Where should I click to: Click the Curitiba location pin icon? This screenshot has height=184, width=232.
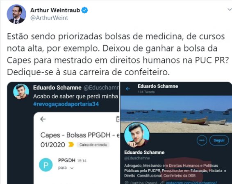click(127, 182)
